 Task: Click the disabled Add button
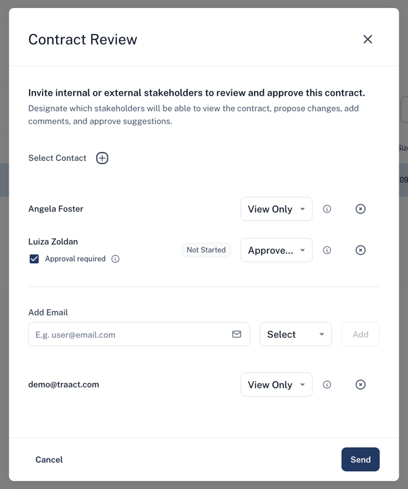tap(361, 334)
